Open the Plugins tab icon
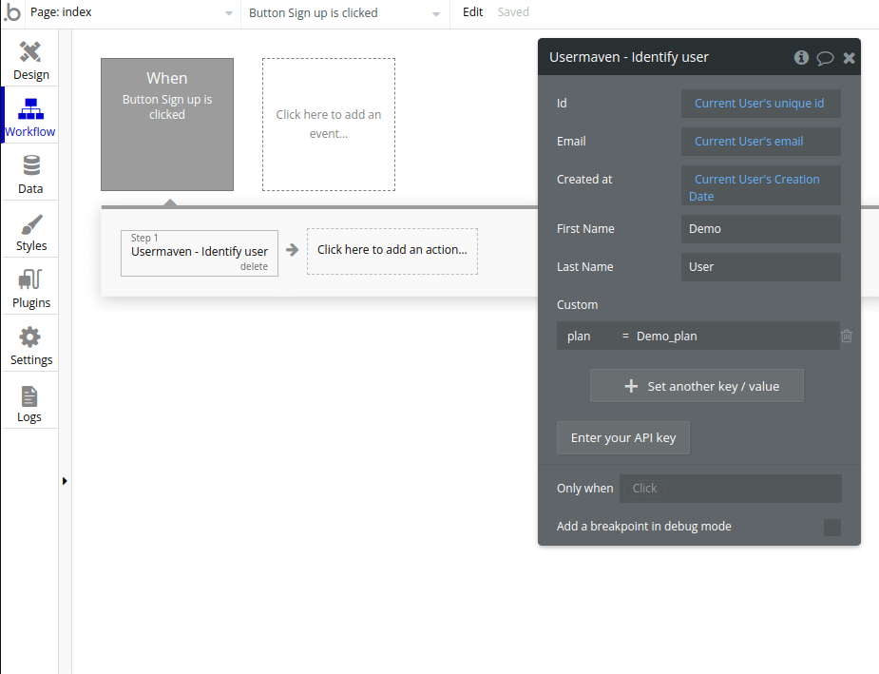This screenshot has height=674, width=879. coord(30,280)
